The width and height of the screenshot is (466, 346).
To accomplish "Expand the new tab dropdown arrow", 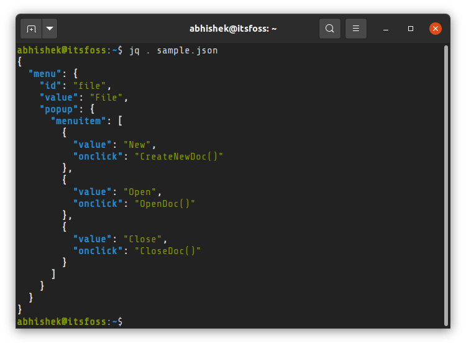I will coord(50,29).
